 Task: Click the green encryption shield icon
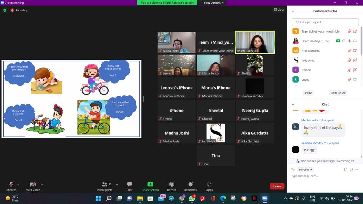(x=5, y=10)
